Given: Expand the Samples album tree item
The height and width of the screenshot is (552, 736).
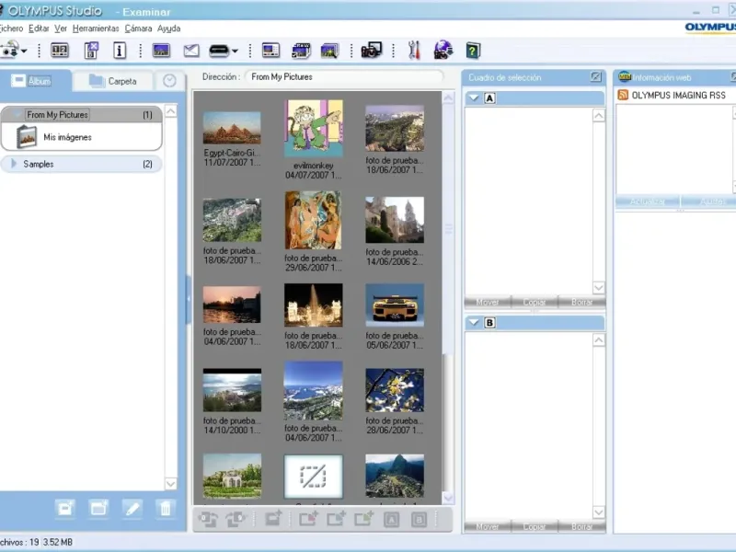Looking at the screenshot, I should (13, 164).
